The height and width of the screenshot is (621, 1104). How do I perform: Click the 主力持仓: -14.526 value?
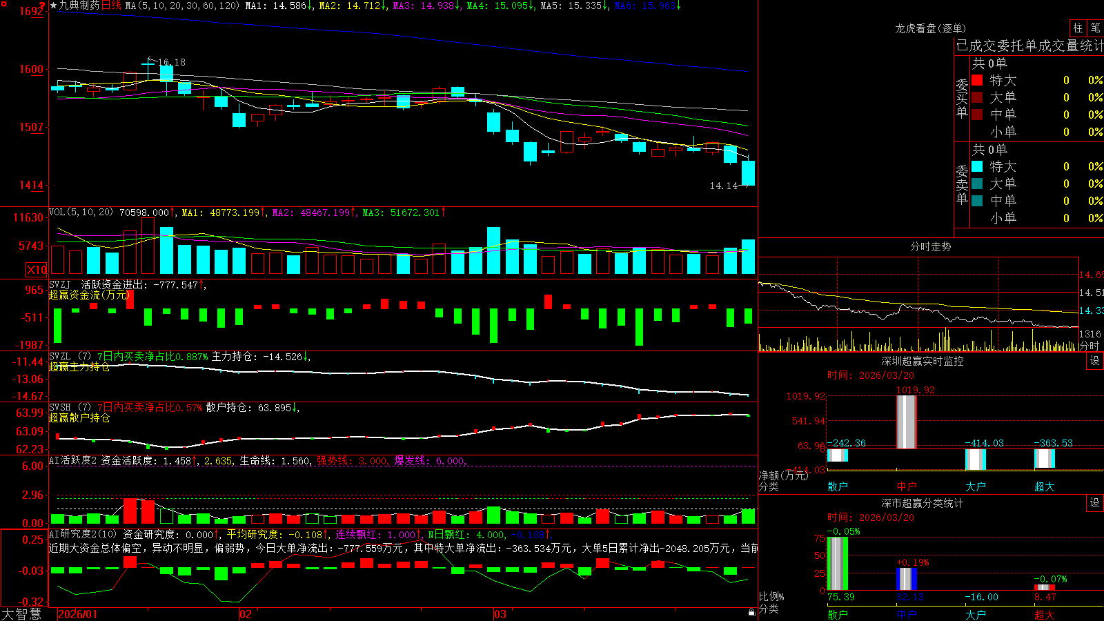pos(260,357)
